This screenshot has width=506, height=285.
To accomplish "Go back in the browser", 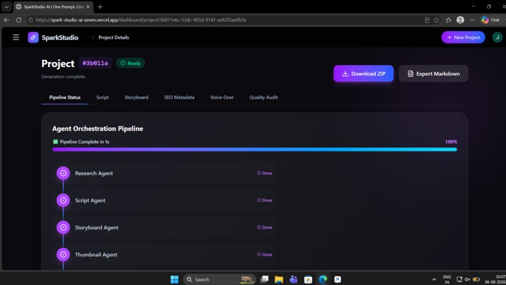I will 6,20.
